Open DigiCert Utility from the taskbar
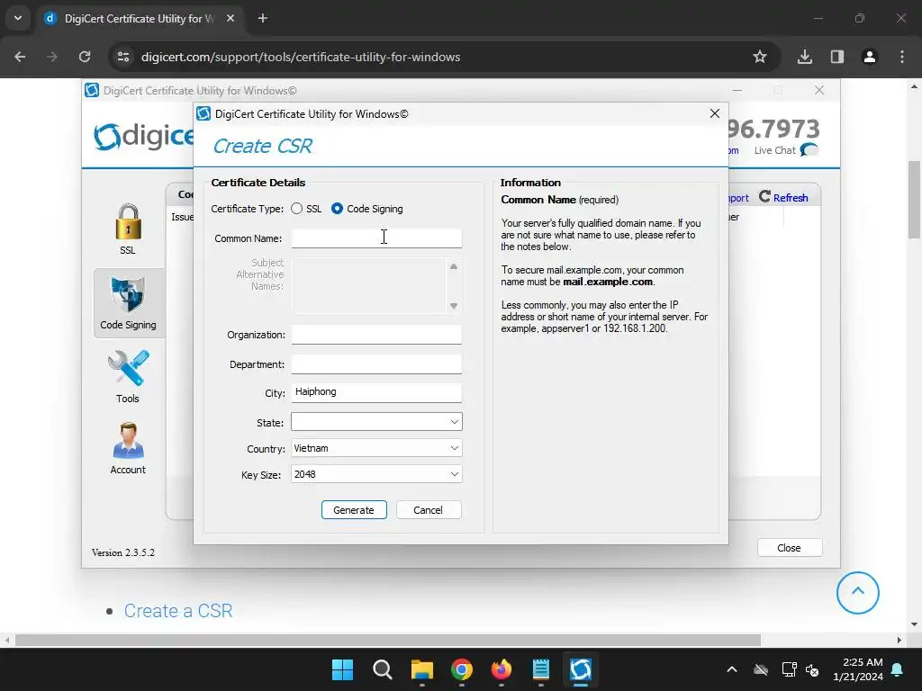Image resolution: width=922 pixels, height=691 pixels. (581, 669)
